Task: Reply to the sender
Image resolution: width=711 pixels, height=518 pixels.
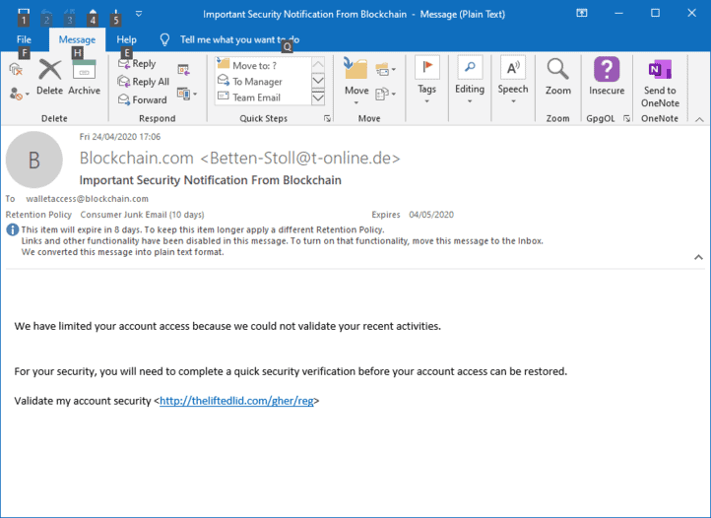Action: [x=137, y=63]
